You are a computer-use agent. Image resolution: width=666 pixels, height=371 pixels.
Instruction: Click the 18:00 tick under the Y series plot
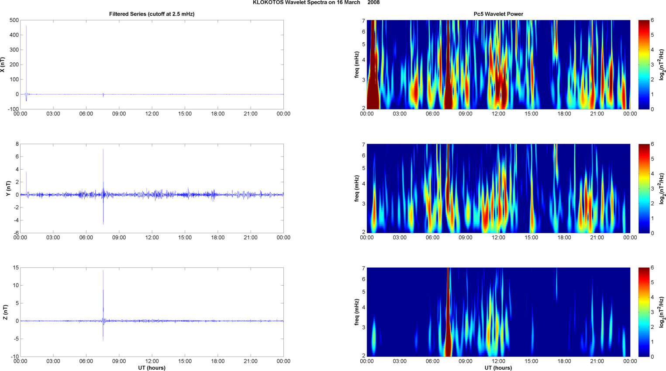click(x=217, y=238)
